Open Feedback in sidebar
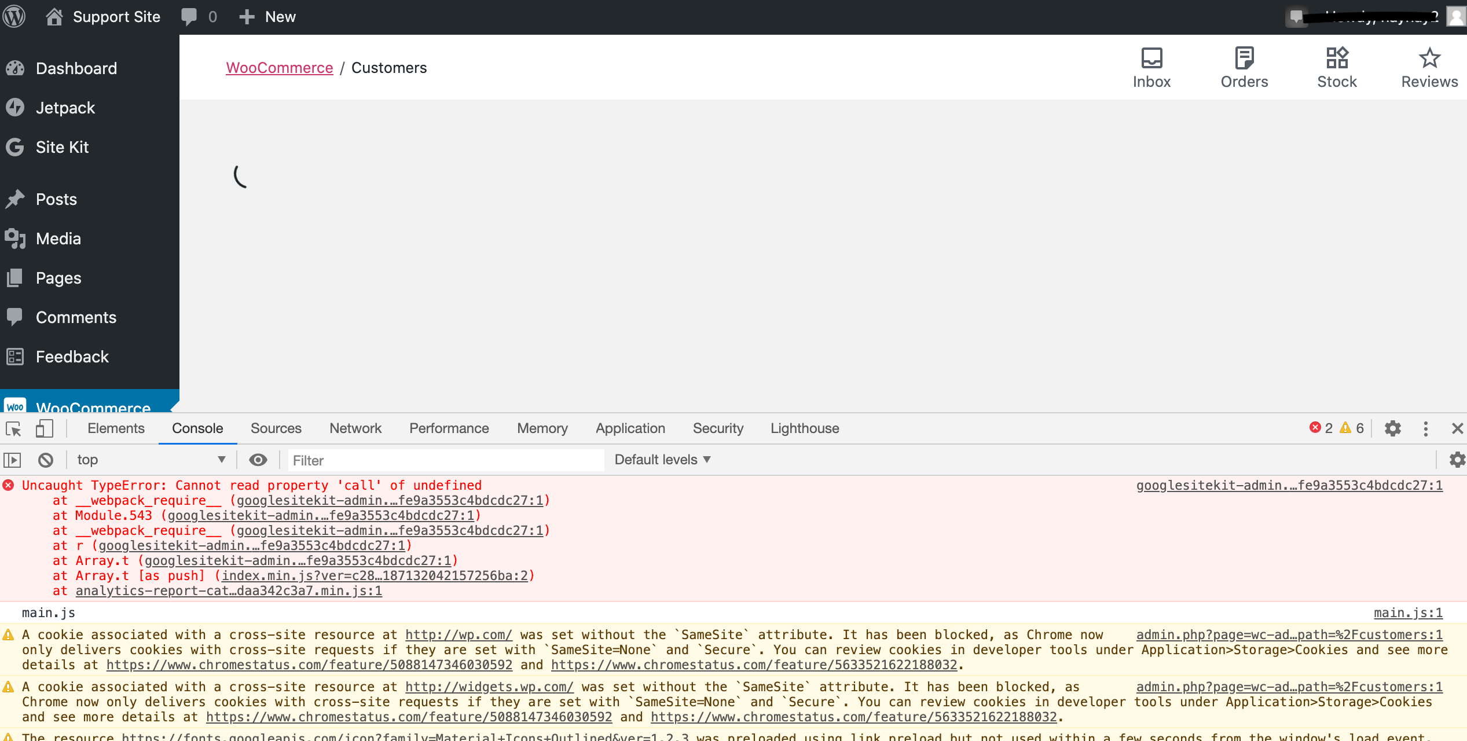 72,357
